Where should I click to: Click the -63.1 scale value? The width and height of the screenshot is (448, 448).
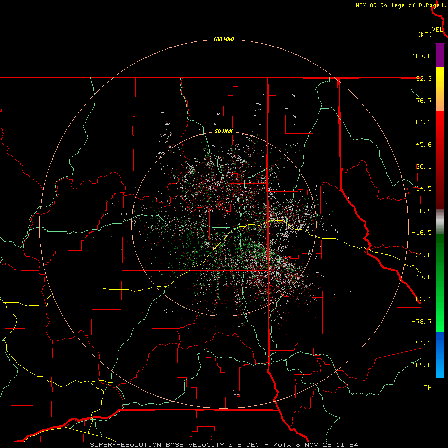(x=422, y=299)
